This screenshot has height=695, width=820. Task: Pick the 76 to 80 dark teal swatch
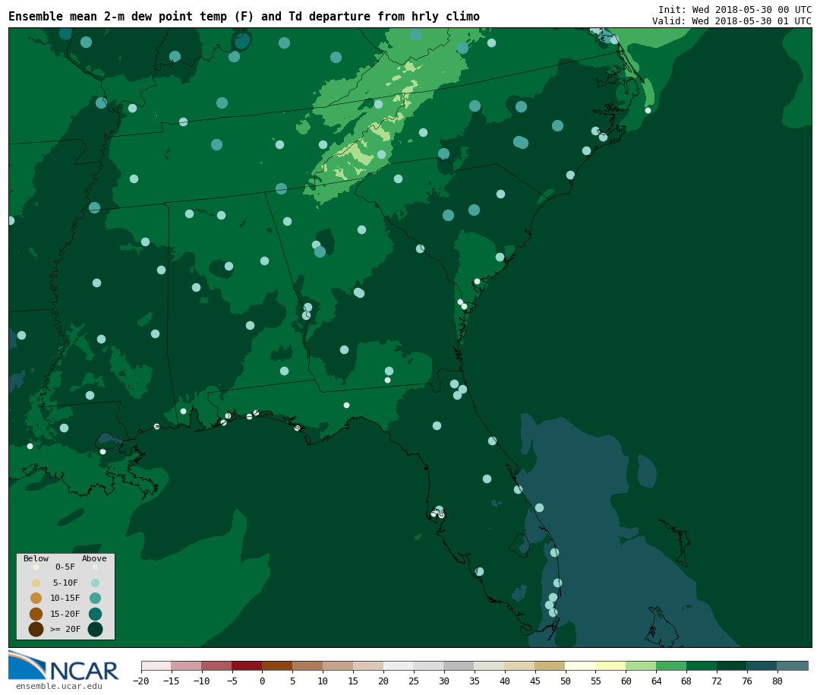click(x=763, y=665)
